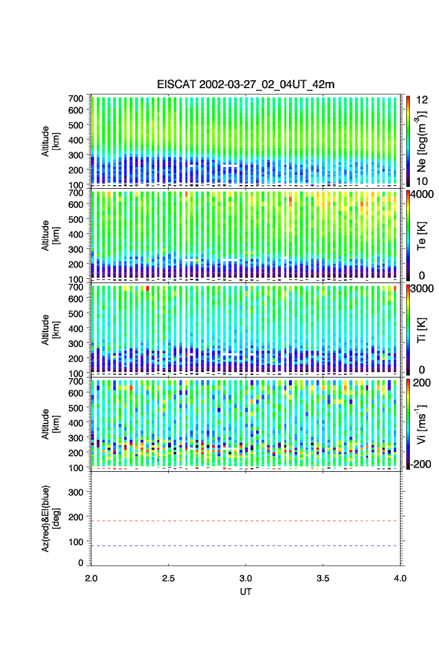Click the Ti ion temperature colorbar
Image resolution: width=439 pixels, height=660 pixels.
click(408, 329)
